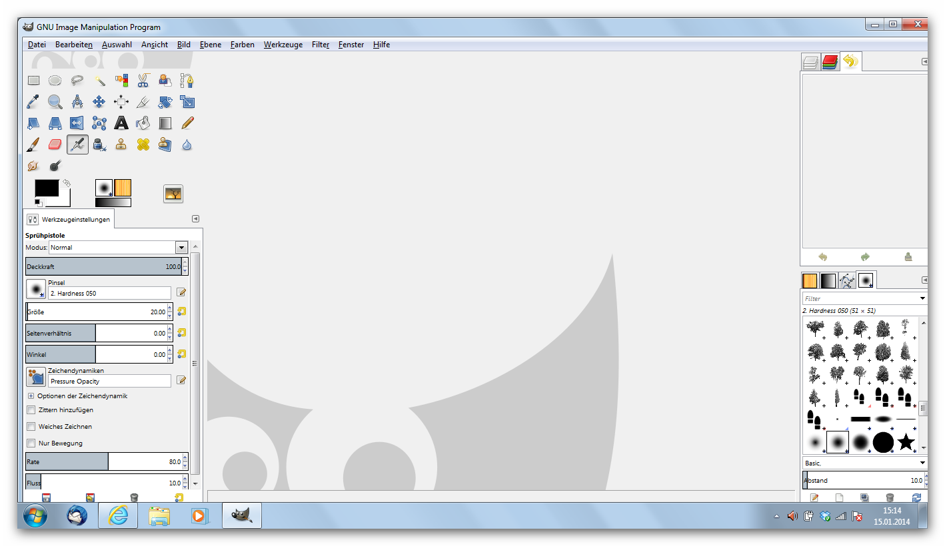945x546 pixels.
Task: Select the Perspective tool
Action: 55,123
